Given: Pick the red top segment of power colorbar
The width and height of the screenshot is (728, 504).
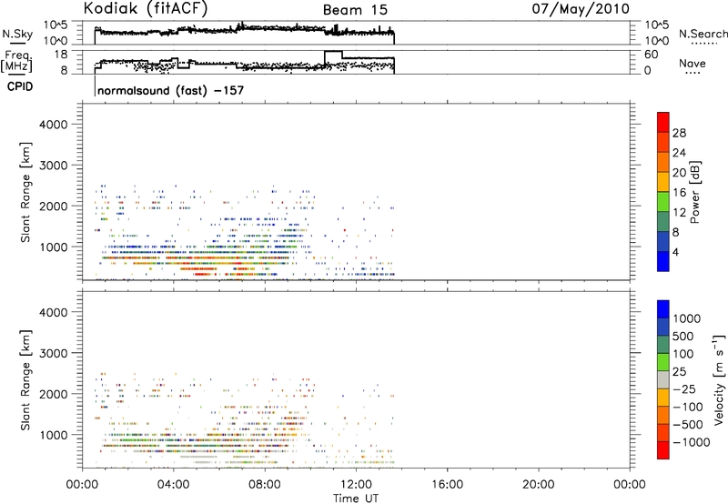Looking at the screenshot, I should click(663, 123).
